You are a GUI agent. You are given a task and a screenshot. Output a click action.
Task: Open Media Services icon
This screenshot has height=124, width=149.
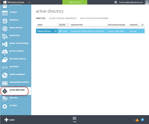coord(5,29)
